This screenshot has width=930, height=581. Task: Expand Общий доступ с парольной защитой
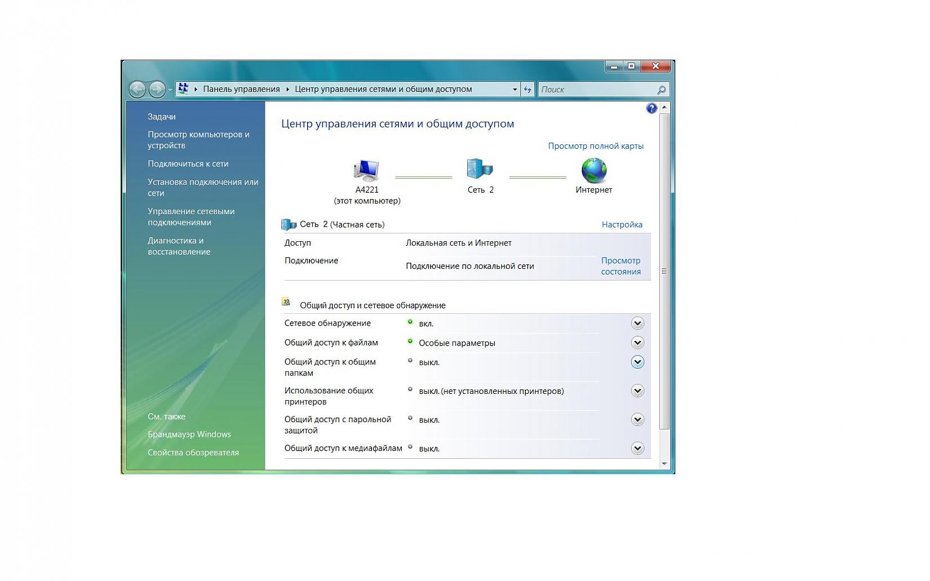(637, 420)
